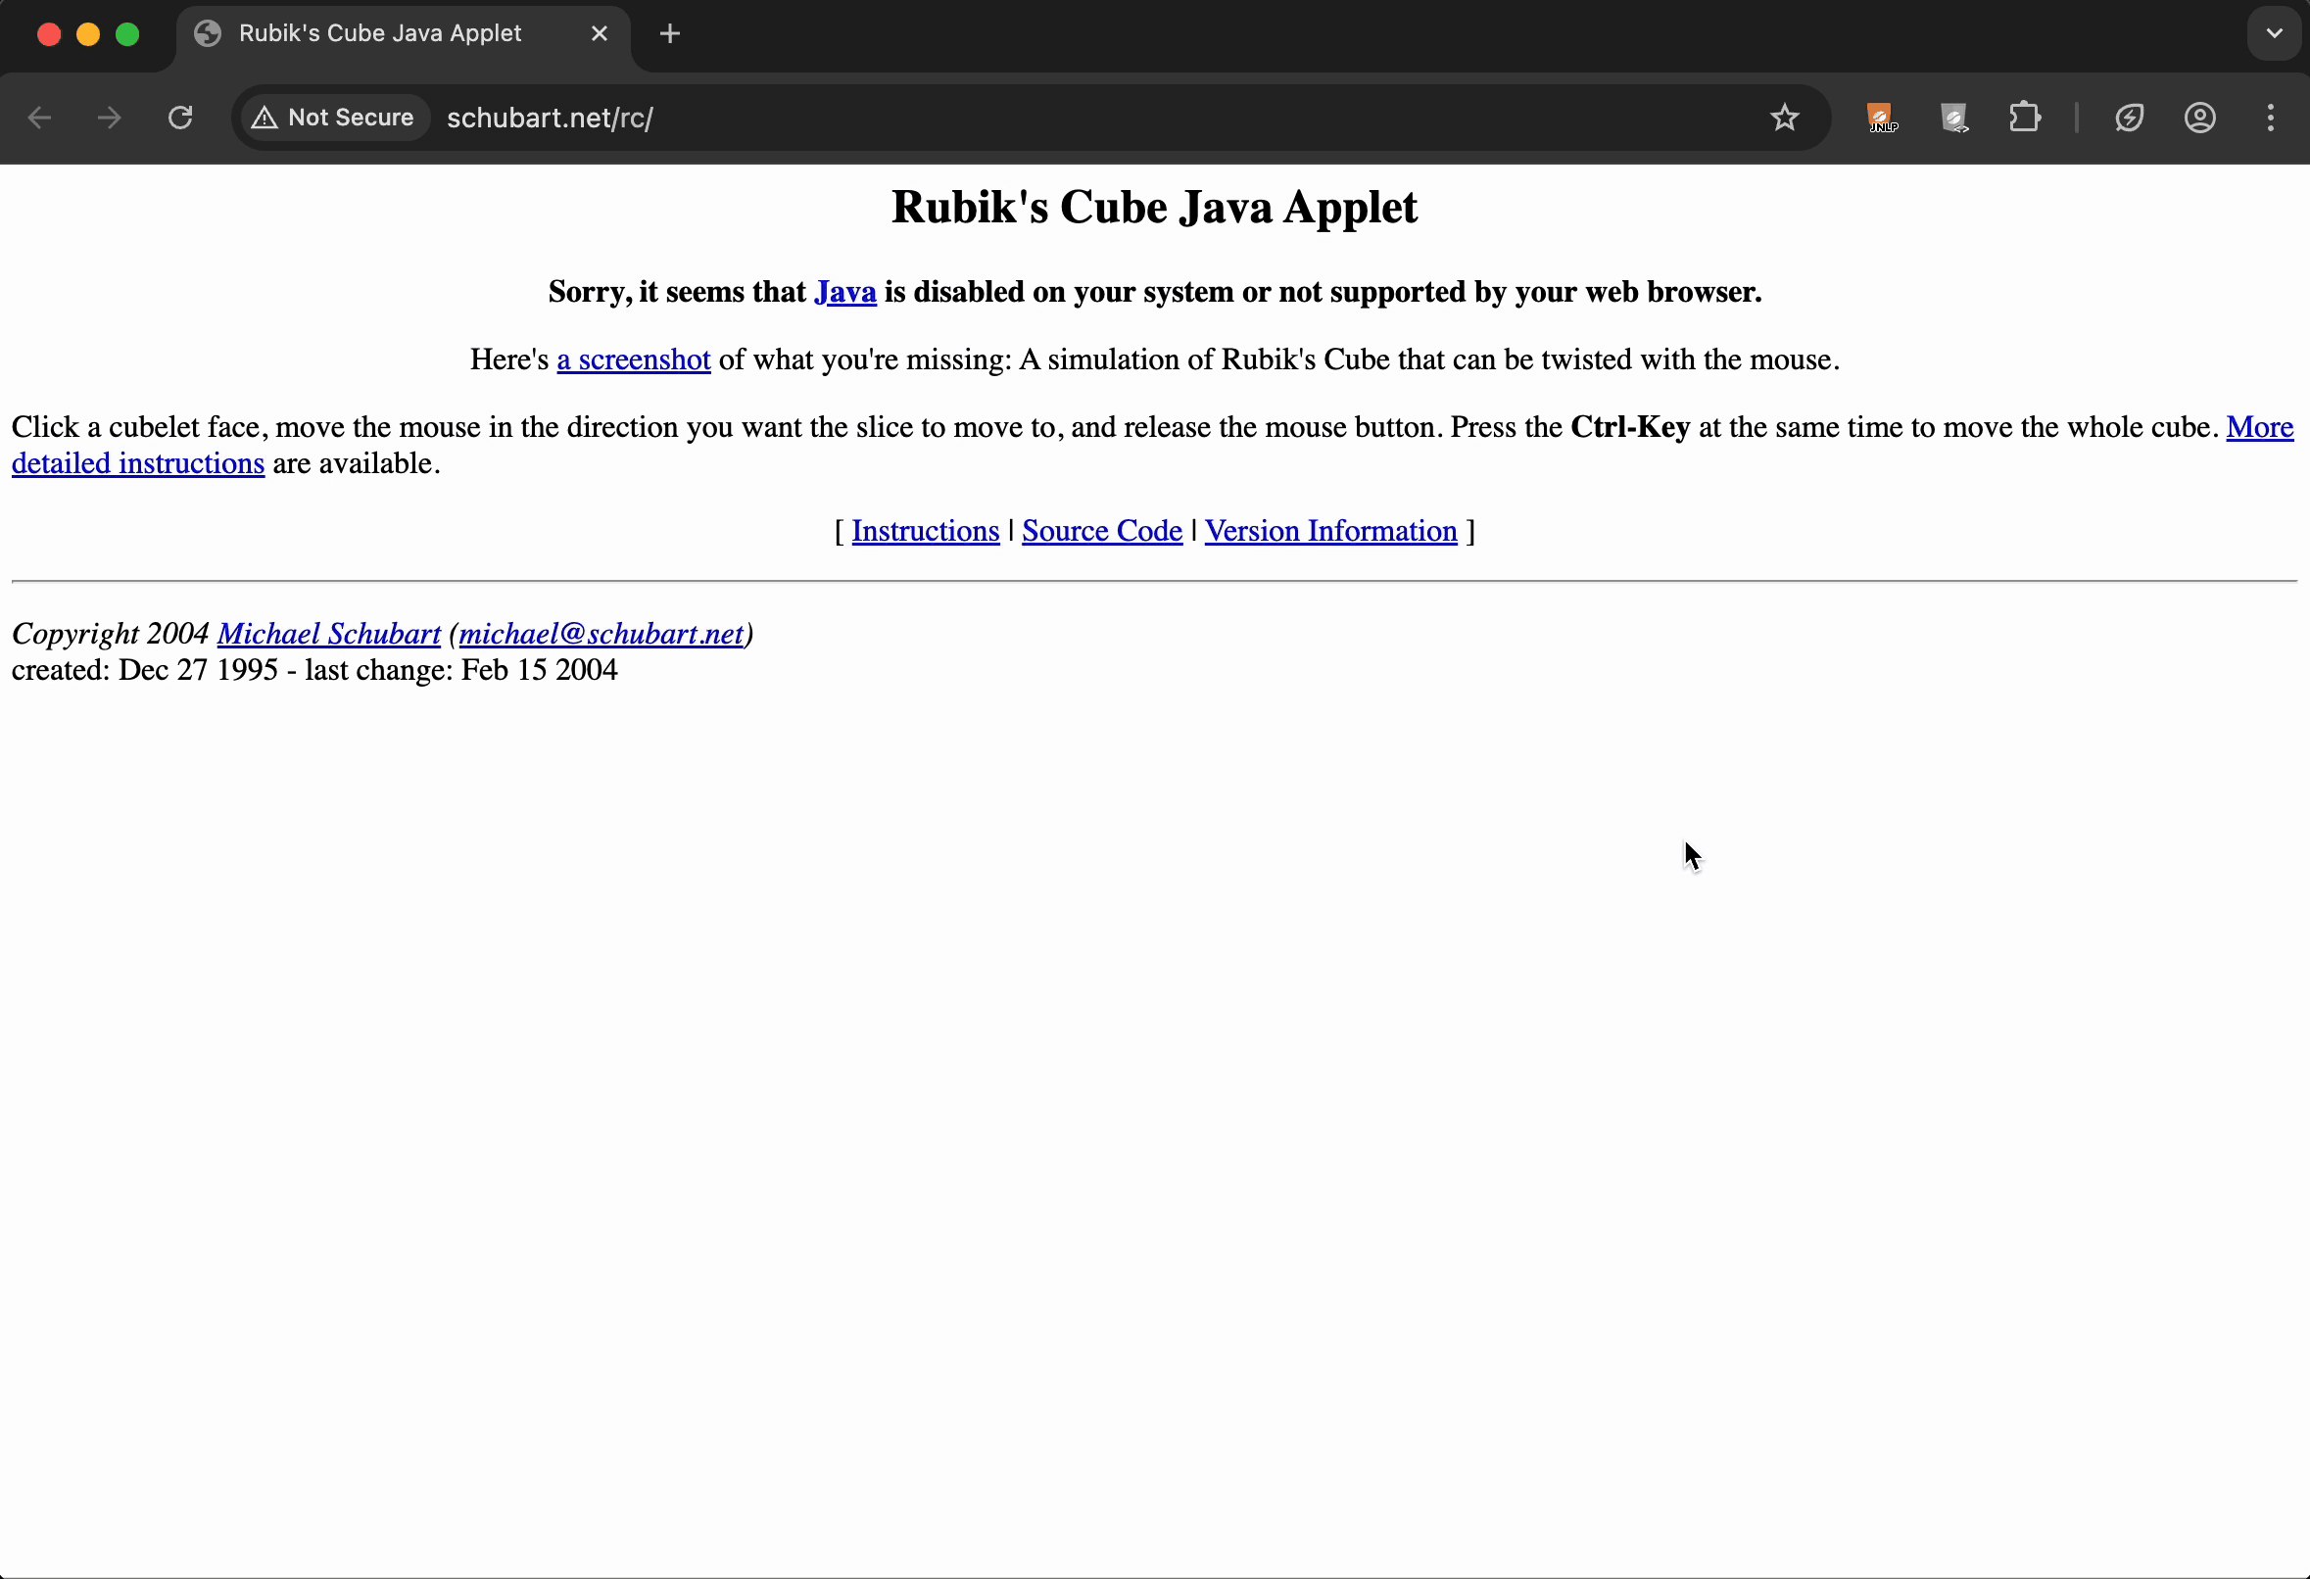2310x1579 pixels.
Task: Close the Rubik's Cube Java Applet tab
Action: point(600,33)
